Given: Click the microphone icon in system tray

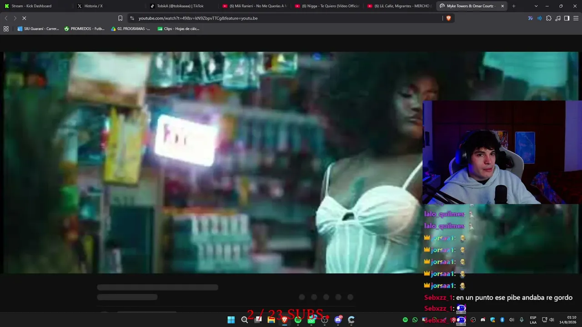Looking at the screenshot, I should click(x=522, y=320).
